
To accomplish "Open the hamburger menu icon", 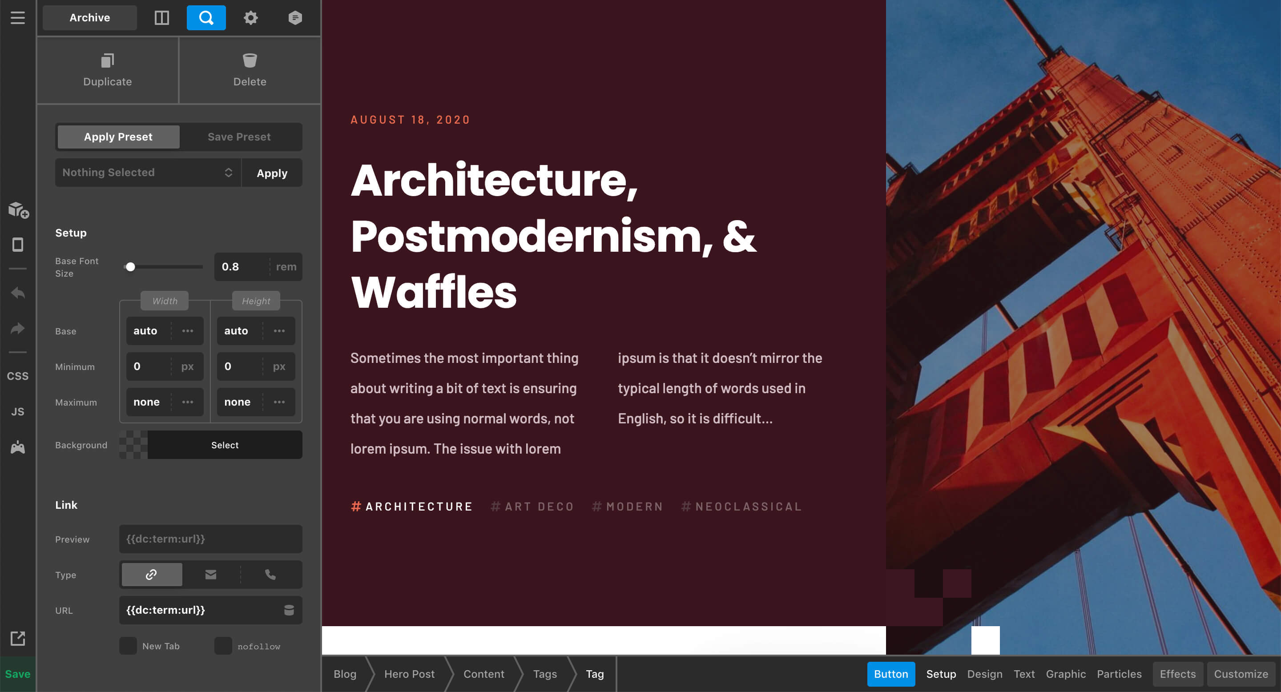I will (x=18, y=18).
